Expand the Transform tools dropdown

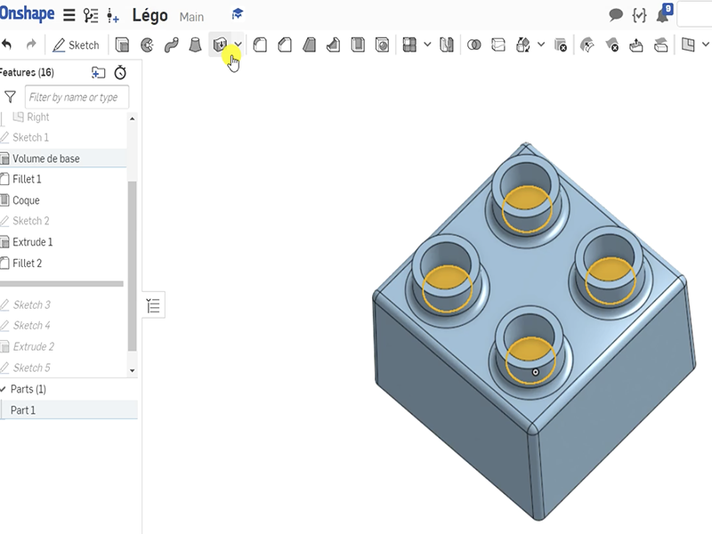541,44
